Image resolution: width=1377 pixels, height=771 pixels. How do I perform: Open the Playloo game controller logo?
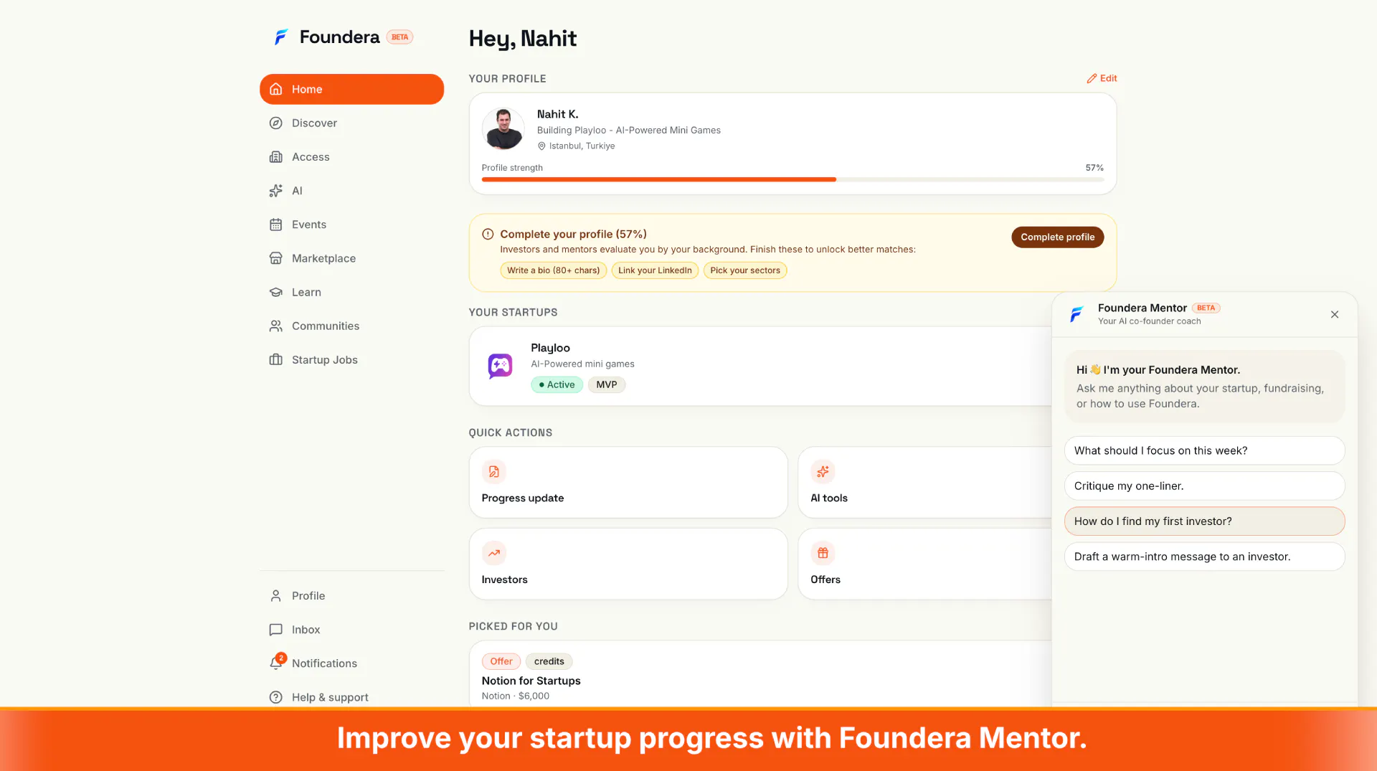(x=500, y=366)
